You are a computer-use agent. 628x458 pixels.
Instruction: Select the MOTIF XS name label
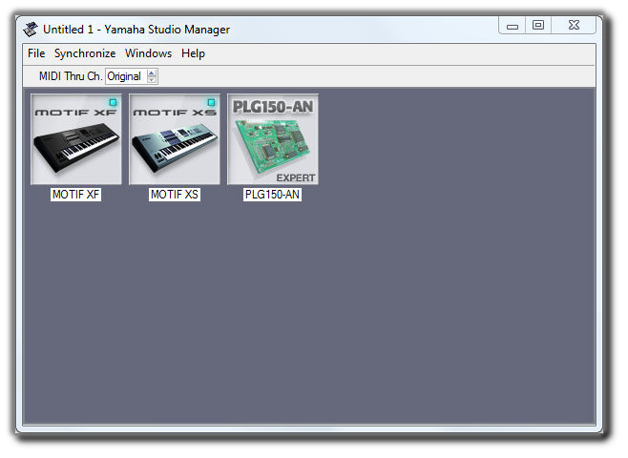point(175,195)
